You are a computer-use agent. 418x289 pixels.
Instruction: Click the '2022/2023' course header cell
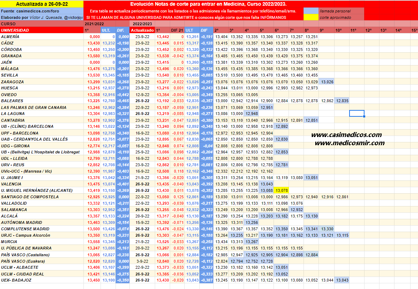coord(142,24)
